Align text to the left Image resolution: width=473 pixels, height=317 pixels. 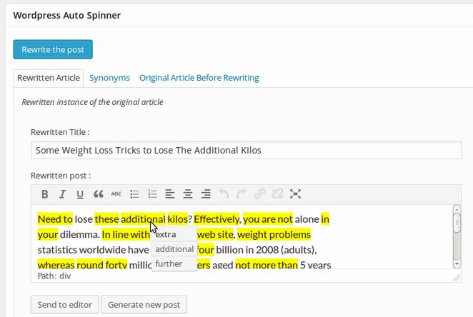click(170, 194)
